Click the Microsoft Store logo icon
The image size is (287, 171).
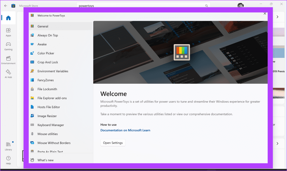tap(13, 6)
